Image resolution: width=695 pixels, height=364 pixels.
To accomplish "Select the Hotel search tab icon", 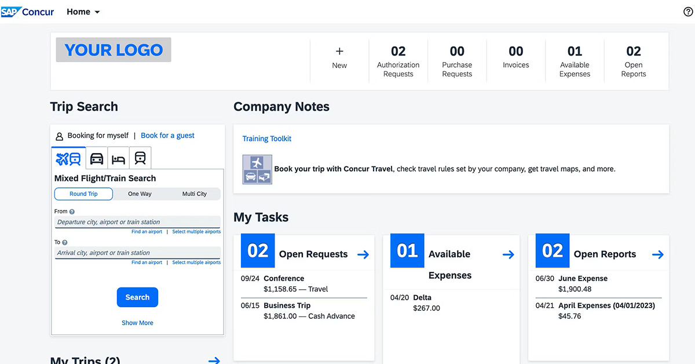I will (118, 159).
